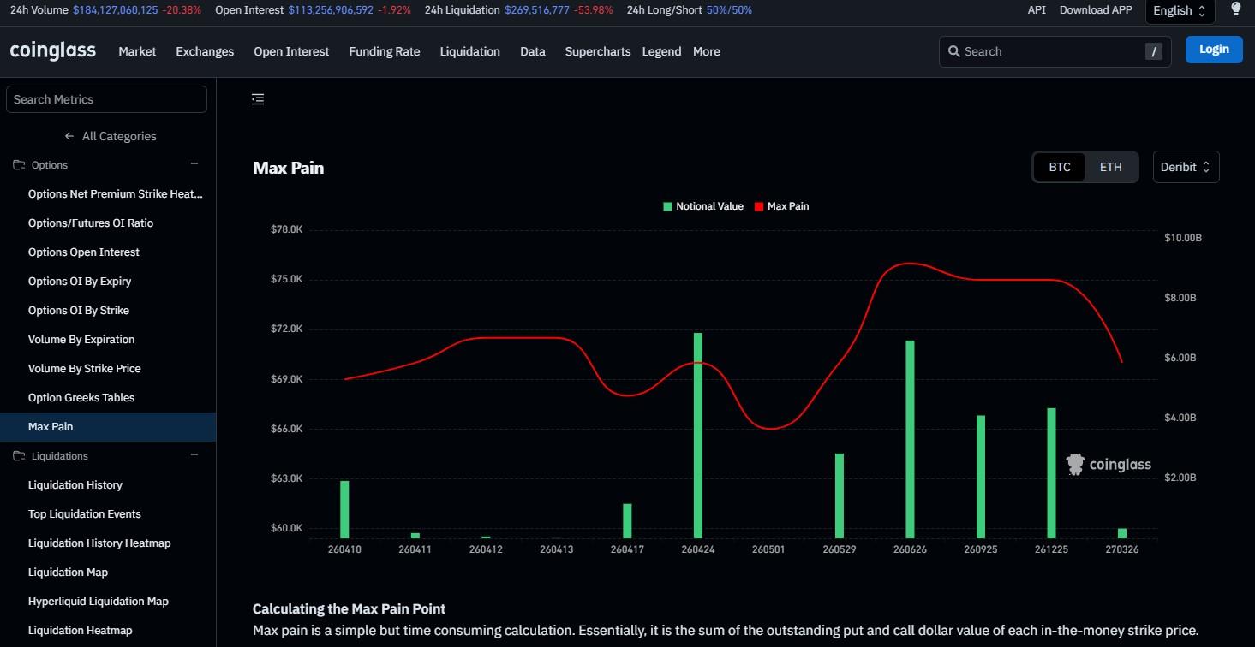Image resolution: width=1255 pixels, height=647 pixels.
Task: Select the BTC toggle button
Action: [x=1060, y=167]
